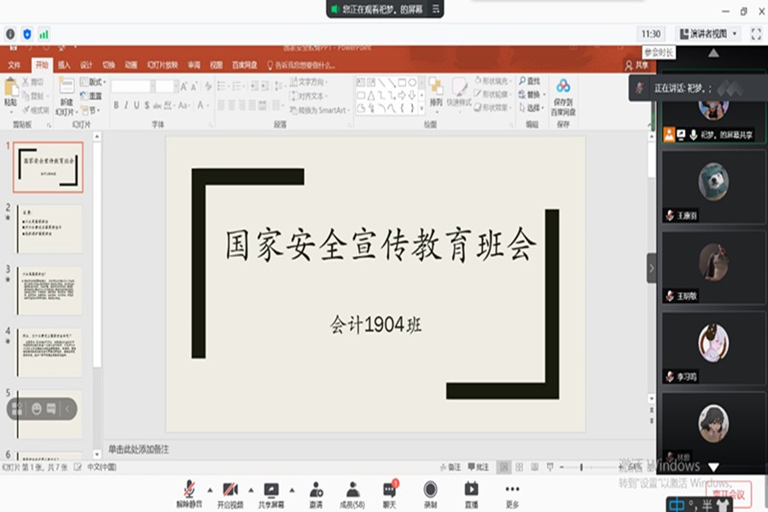Select slide 3 thumbnail in slide panel
Viewport: 768px width, 512px height.
pyautogui.click(x=50, y=290)
